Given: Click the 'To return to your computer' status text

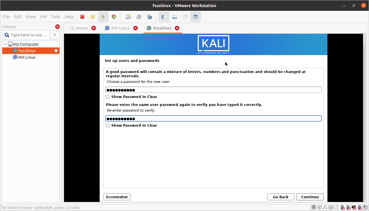Looking at the screenshot, I should (41, 208).
